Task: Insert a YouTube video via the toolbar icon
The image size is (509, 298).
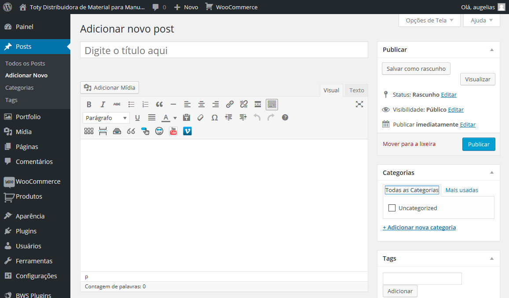Action: [173, 131]
